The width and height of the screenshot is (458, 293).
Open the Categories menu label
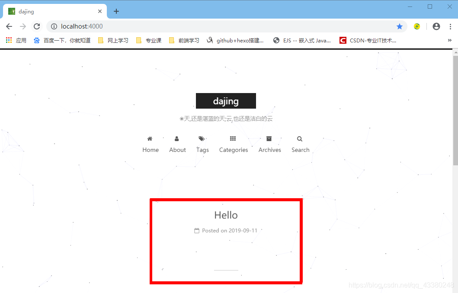coord(234,150)
